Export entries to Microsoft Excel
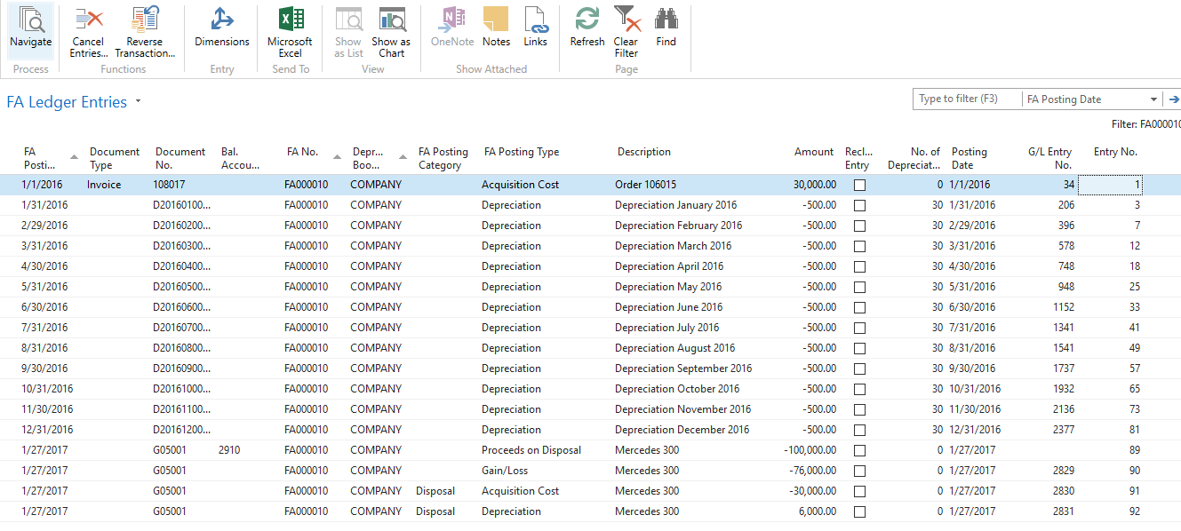 (290, 31)
